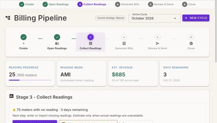Screen dimensions: 217x123
Task: Select Collect Readings label in pipeline card
Action: [x=91, y=48]
